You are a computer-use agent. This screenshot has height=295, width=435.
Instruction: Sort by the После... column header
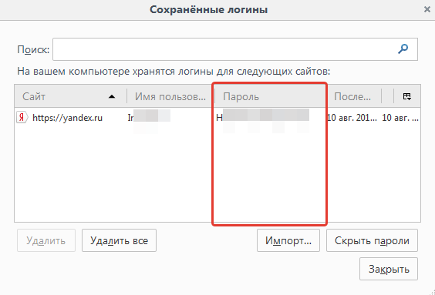pos(354,96)
